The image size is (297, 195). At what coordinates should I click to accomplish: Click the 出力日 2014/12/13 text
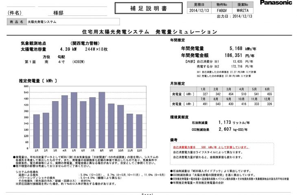click(234, 17)
